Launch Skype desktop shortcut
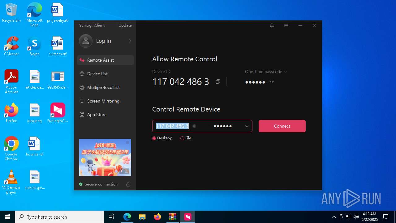 [34, 46]
